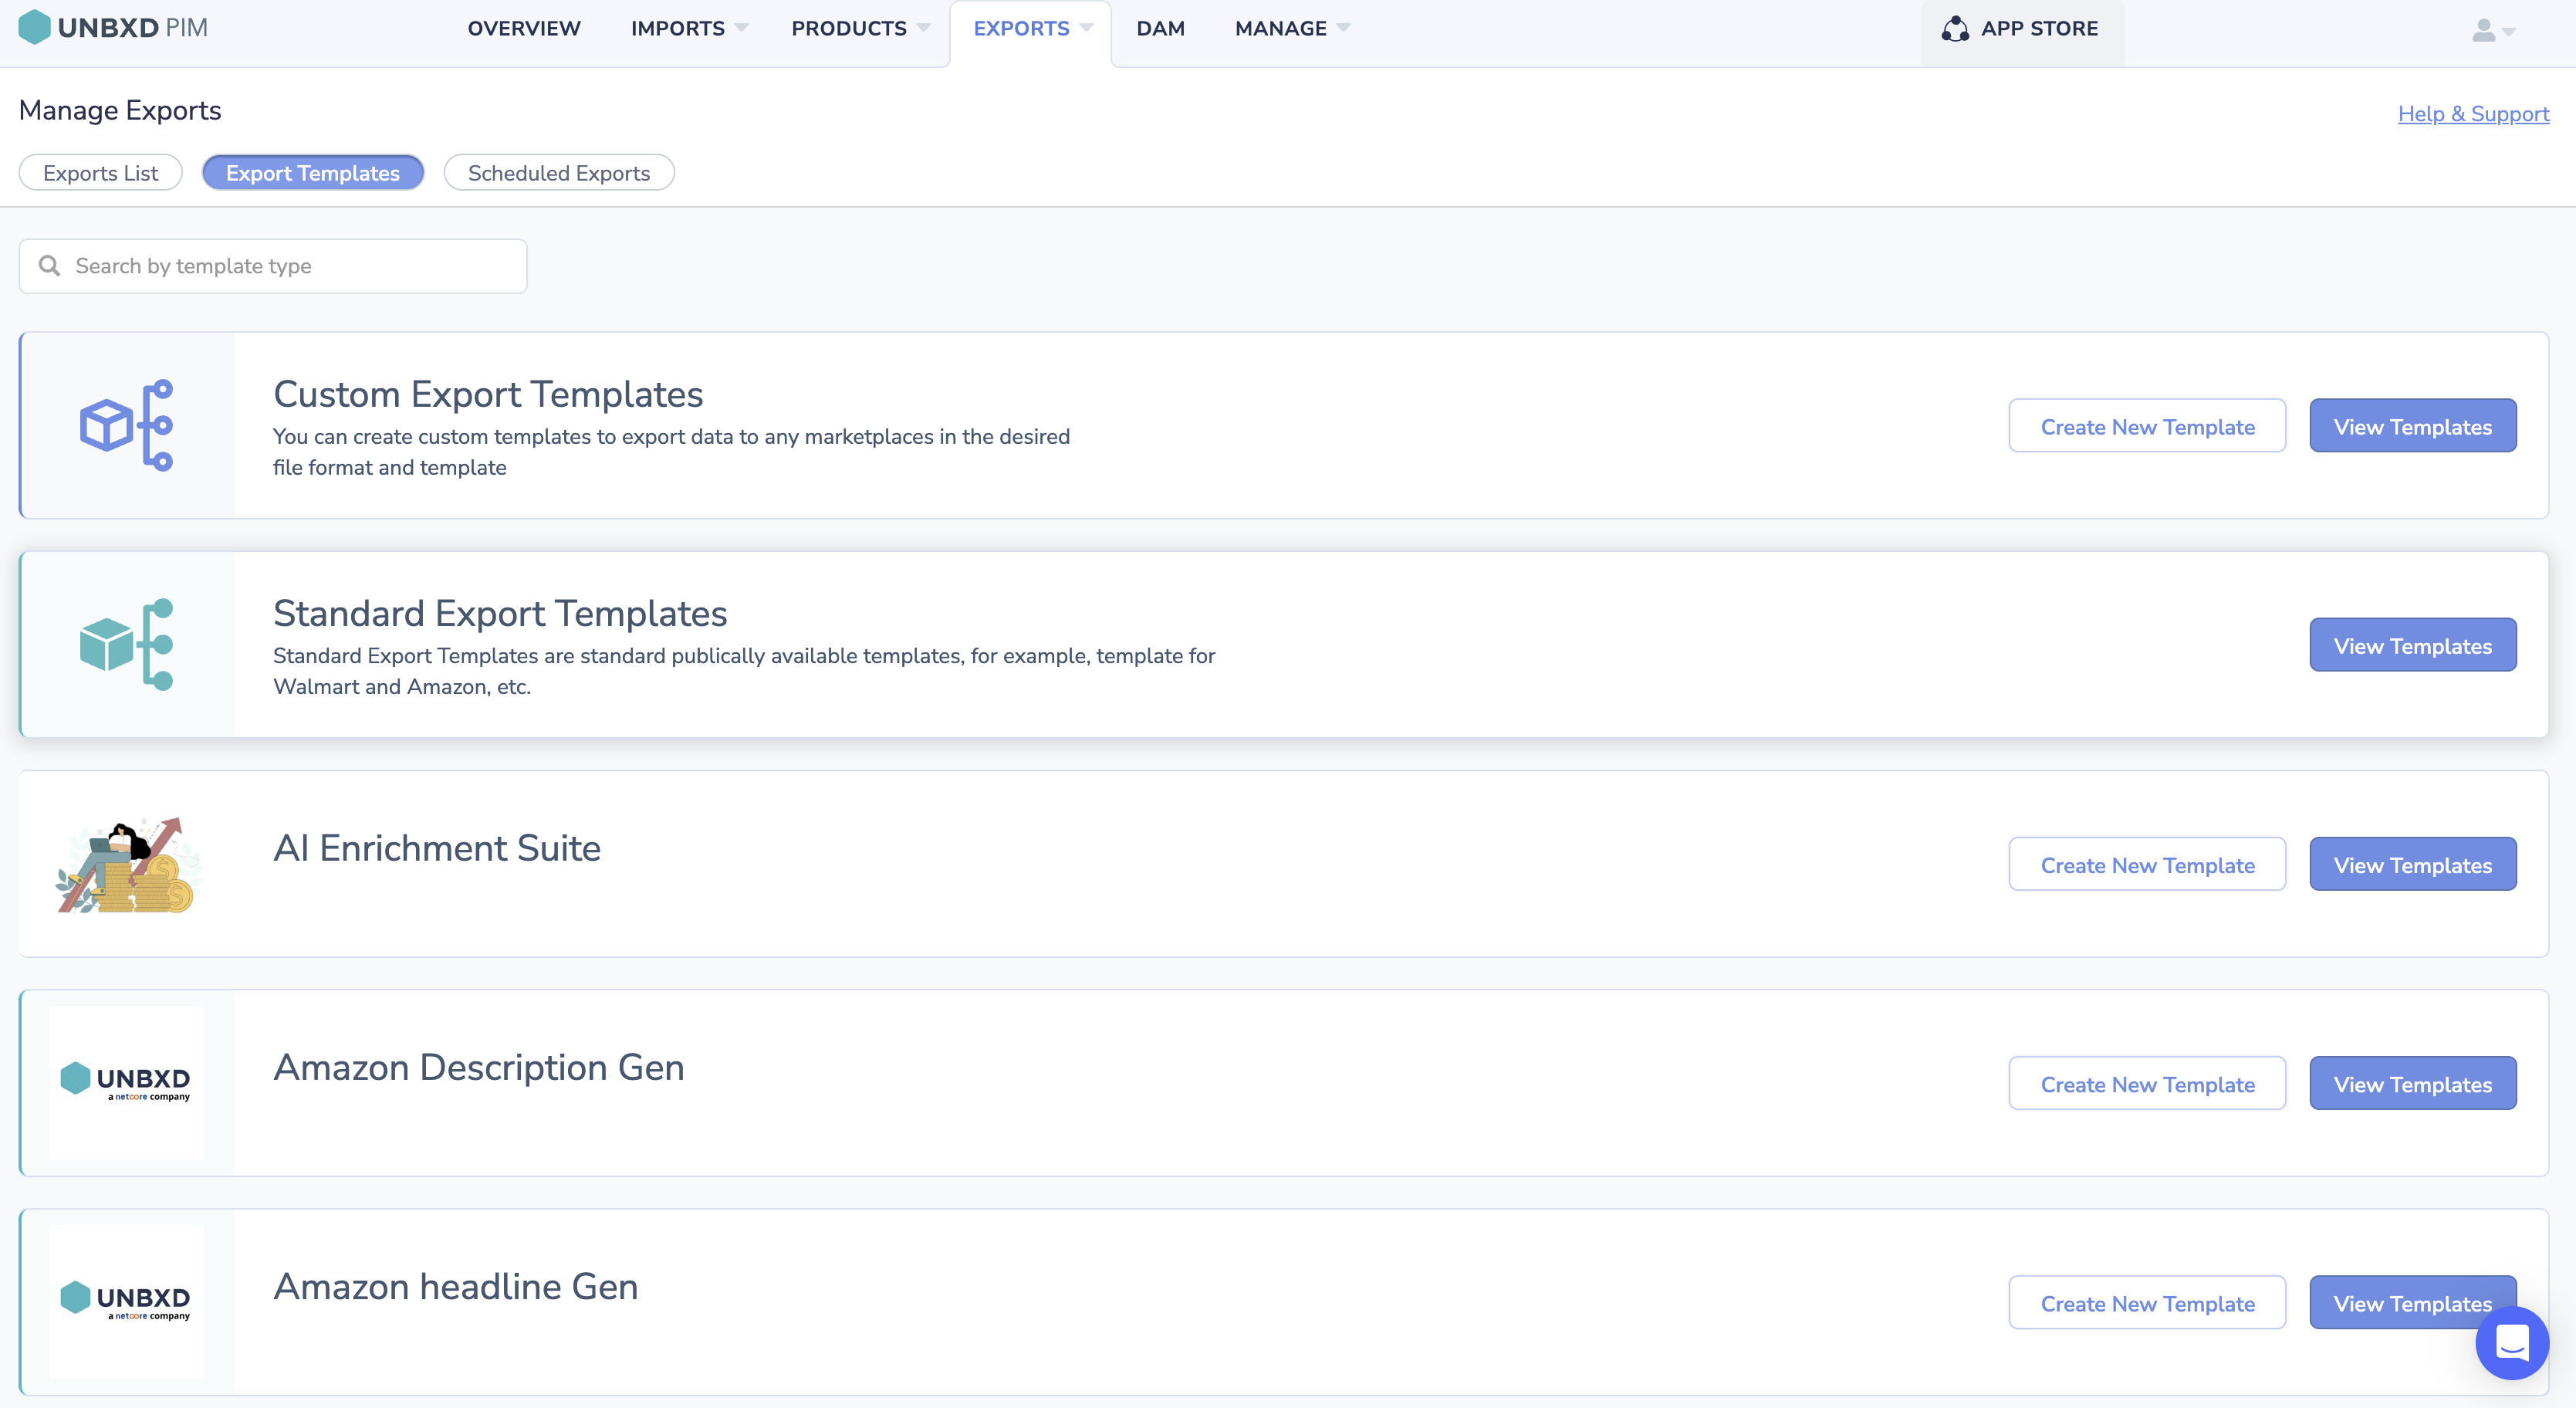The image size is (2576, 1408).
Task: Open the user profile avatar menu
Action: pyautogui.click(x=2483, y=31)
